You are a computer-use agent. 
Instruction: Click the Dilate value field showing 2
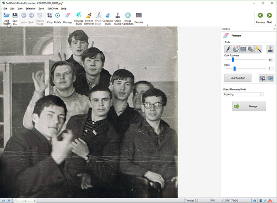271,69
